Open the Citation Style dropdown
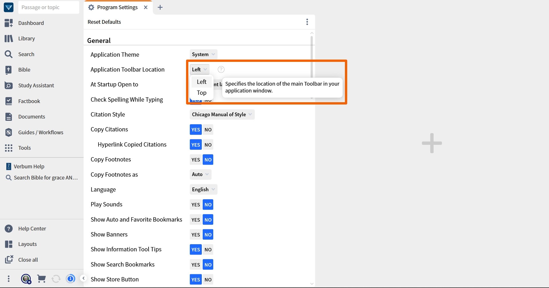549x288 pixels. (x=222, y=114)
